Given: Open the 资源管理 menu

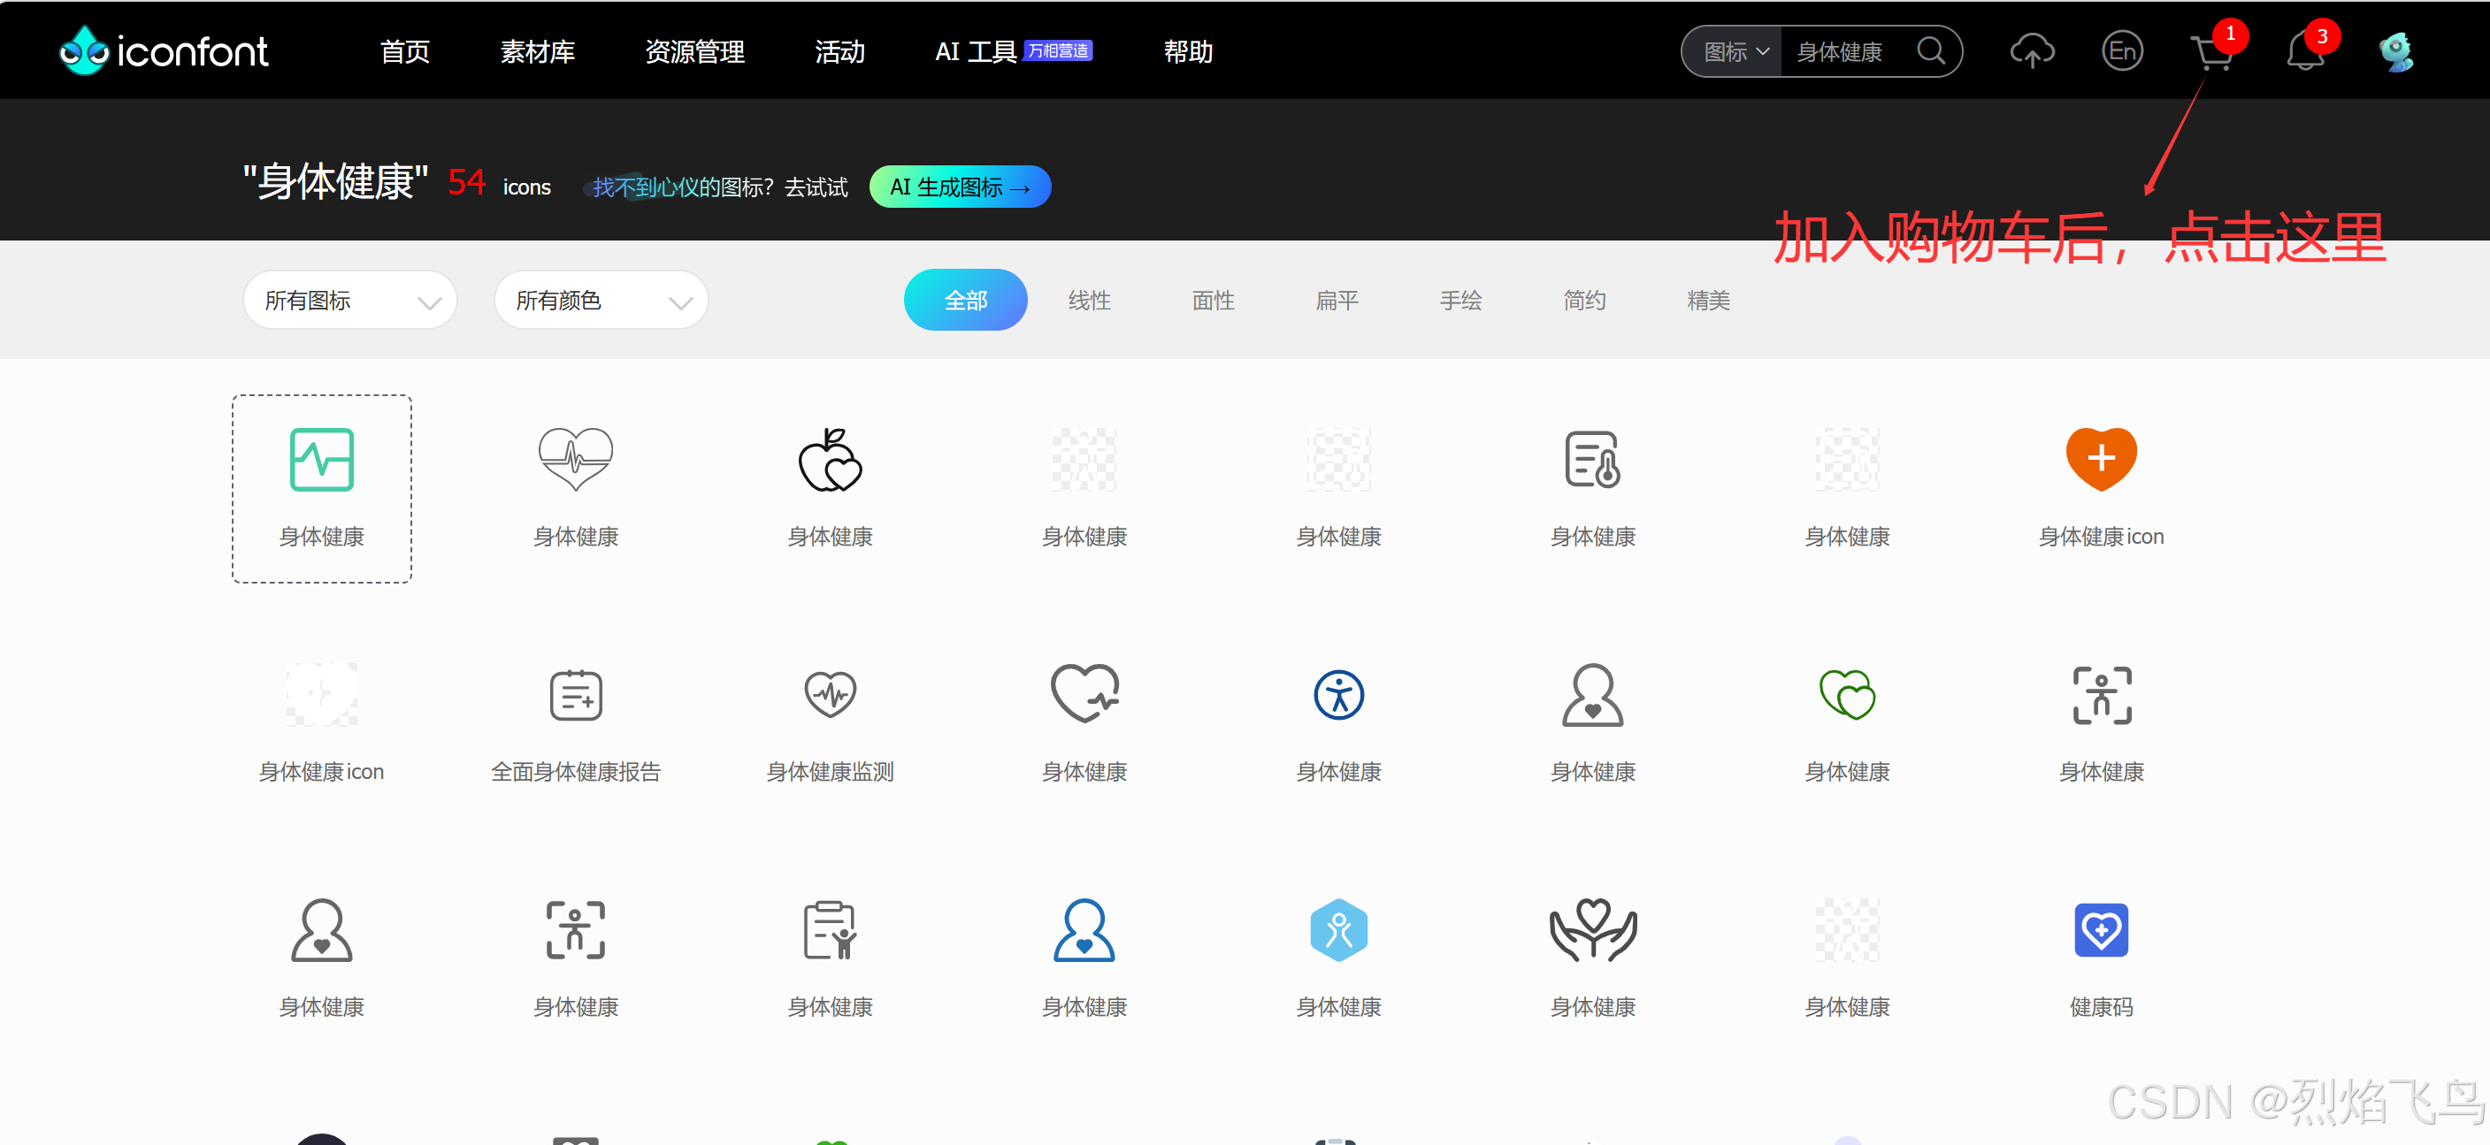Looking at the screenshot, I should [x=694, y=51].
